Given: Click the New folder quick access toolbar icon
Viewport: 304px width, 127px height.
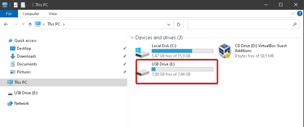Looking at the screenshot, I should (x=23, y=5).
